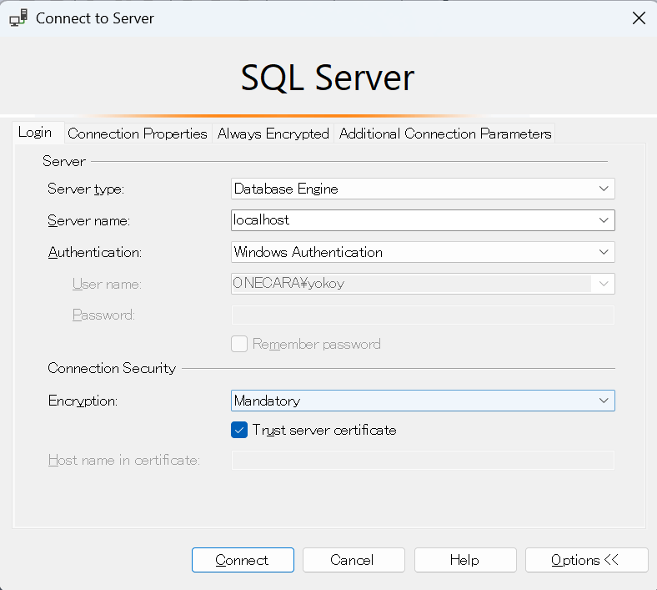
Task: Toggle Trust server certificate checkbox
Action: (239, 431)
